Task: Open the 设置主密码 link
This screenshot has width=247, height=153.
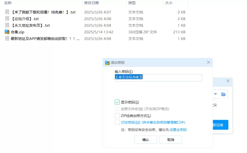Action: click(x=178, y=130)
